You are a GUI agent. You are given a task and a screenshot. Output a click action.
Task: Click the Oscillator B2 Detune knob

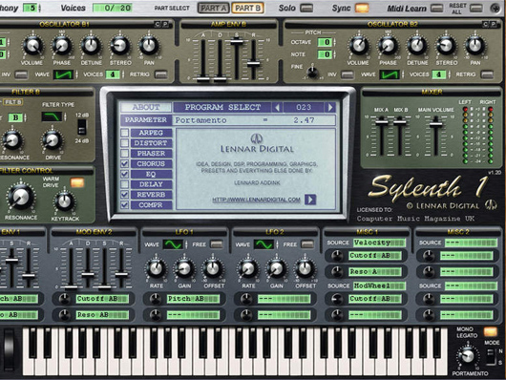click(417, 46)
